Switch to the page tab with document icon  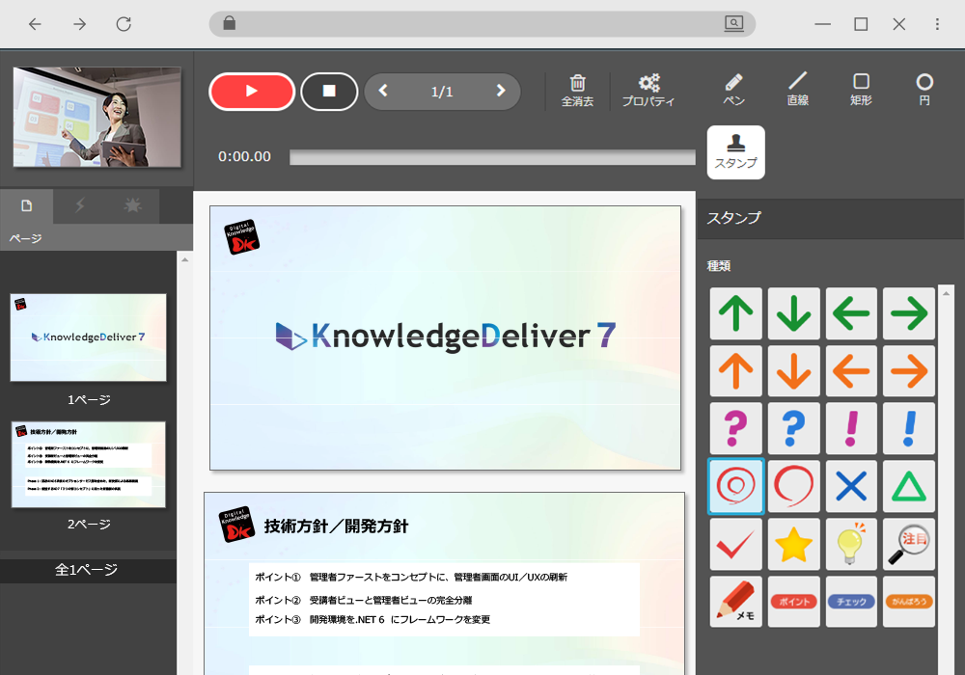[x=26, y=206]
